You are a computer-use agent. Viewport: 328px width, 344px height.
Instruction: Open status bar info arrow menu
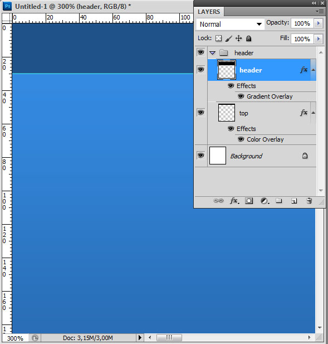(x=140, y=338)
